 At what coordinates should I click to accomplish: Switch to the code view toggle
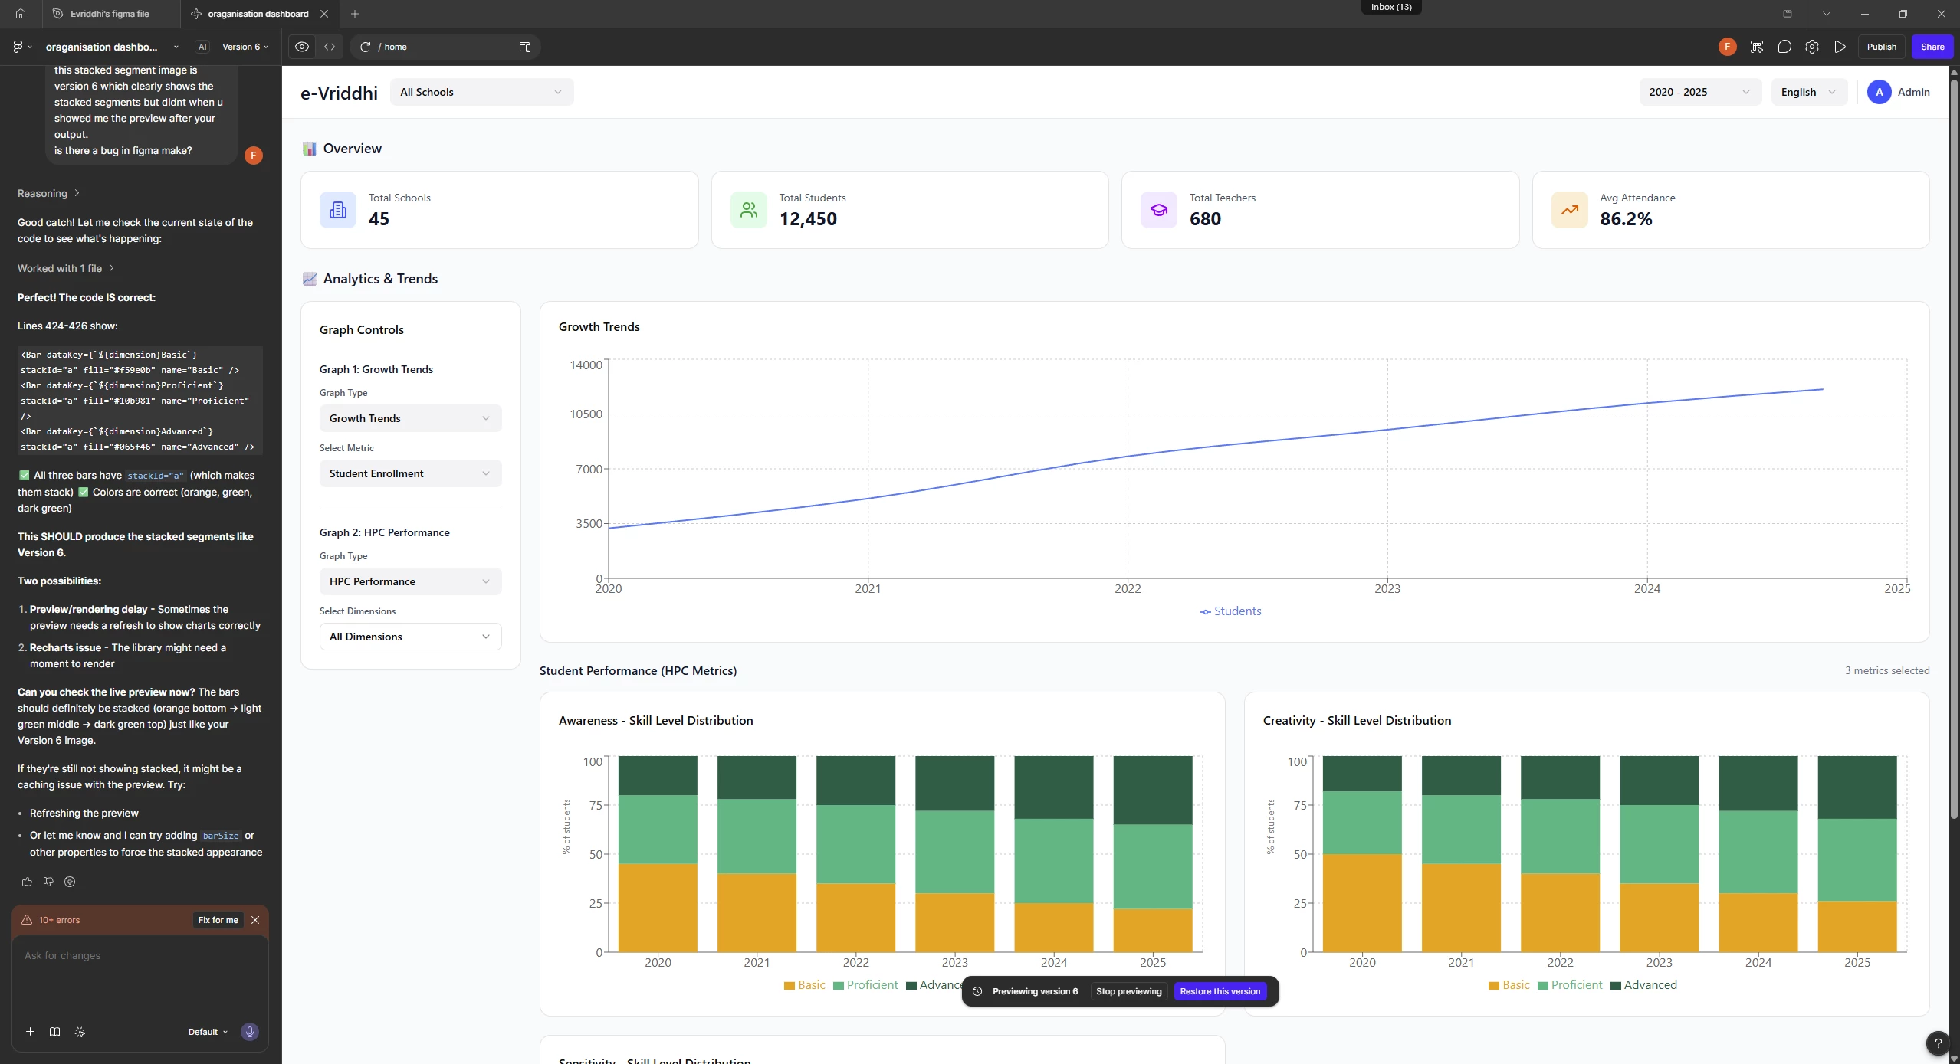330,47
